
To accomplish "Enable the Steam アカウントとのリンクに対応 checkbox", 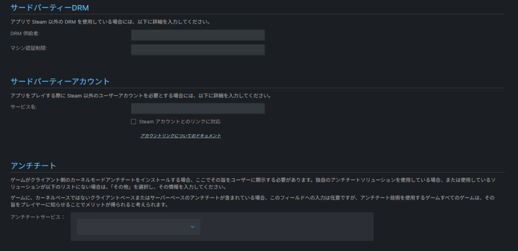I will [x=134, y=122].
